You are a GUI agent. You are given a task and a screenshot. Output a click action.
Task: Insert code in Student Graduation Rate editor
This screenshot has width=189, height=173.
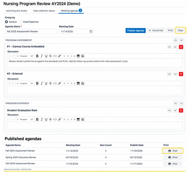(x=55, y=119)
